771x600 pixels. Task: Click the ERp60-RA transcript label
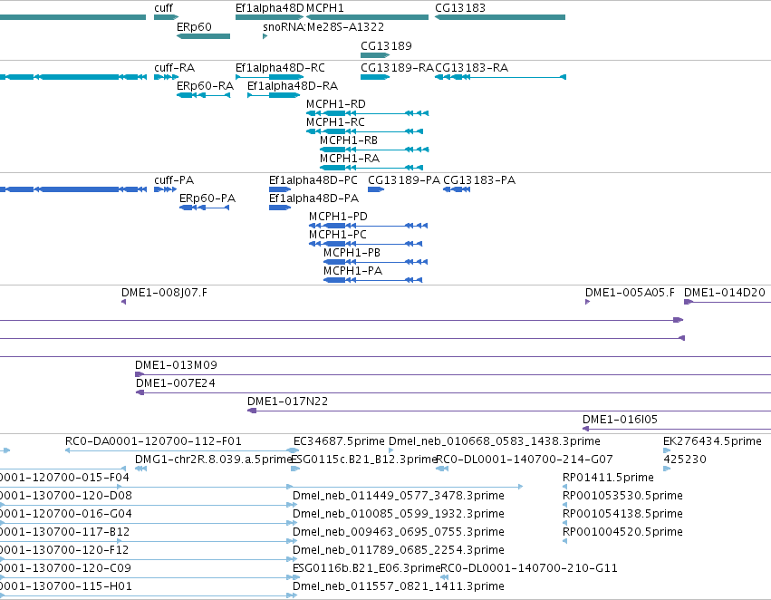tap(205, 86)
